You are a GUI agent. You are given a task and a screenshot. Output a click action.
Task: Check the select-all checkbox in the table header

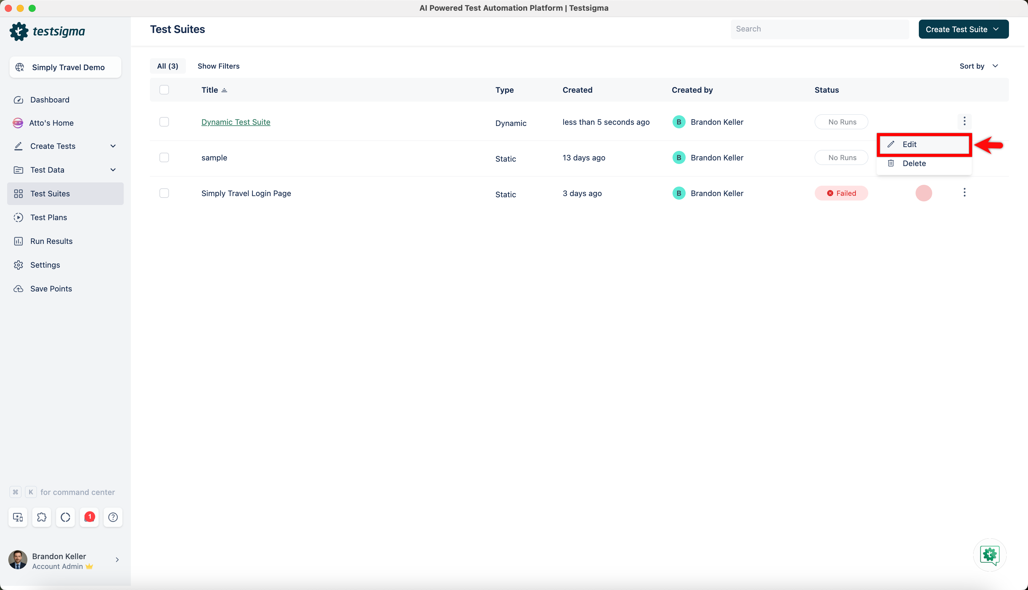coord(164,89)
